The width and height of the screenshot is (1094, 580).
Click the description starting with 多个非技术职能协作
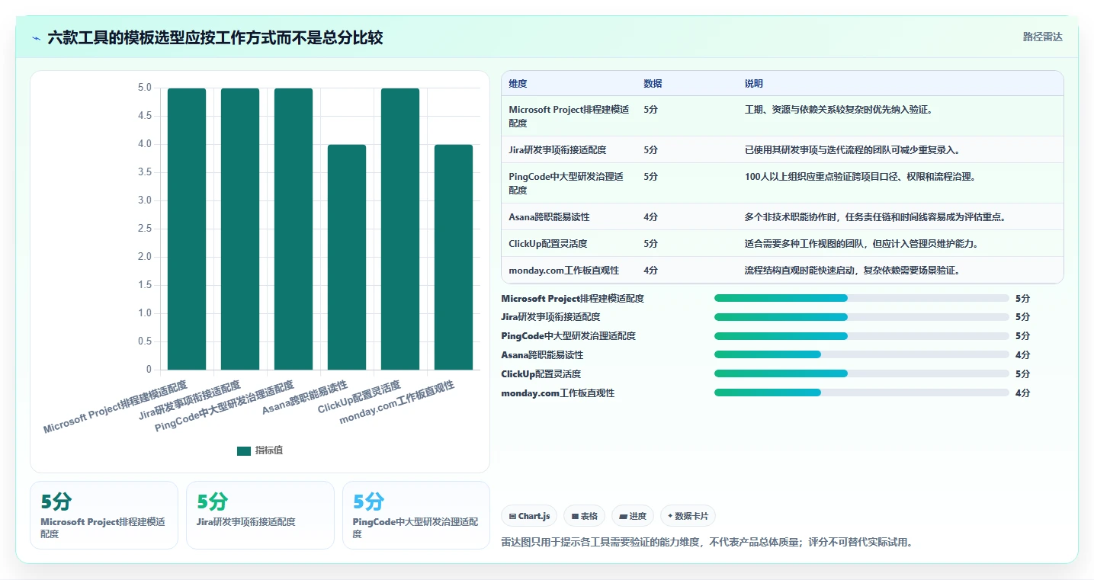(x=875, y=217)
